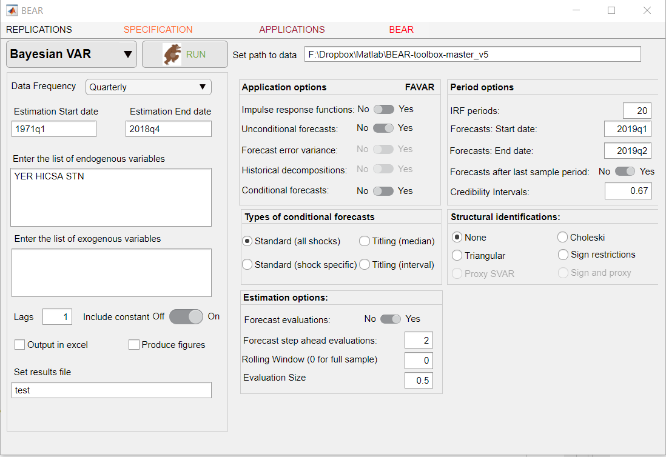Toggle Unconditional forecasts switch
The height and width of the screenshot is (457, 666).
pyautogui.click(x=383, y=128)
